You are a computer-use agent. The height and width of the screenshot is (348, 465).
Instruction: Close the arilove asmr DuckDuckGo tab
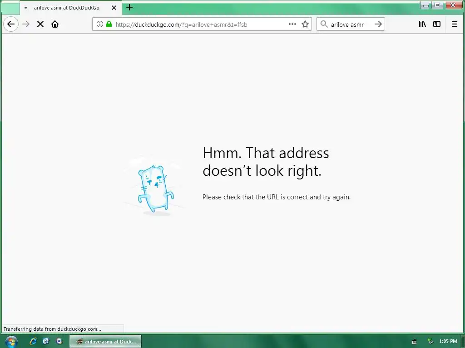(x=114, y=8)
